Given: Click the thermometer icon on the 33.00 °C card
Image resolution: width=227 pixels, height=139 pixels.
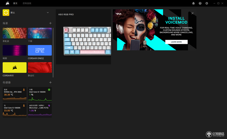Looking at the screenshot, I should 24,106.
